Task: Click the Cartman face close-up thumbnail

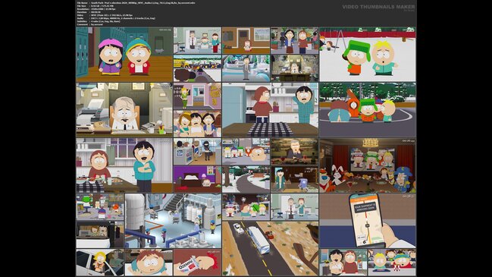Action: click(149, 263)
